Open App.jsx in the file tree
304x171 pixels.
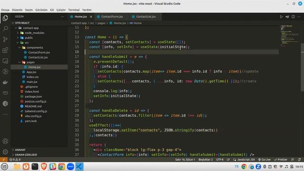pyautogui.click(x=39, y=72)
